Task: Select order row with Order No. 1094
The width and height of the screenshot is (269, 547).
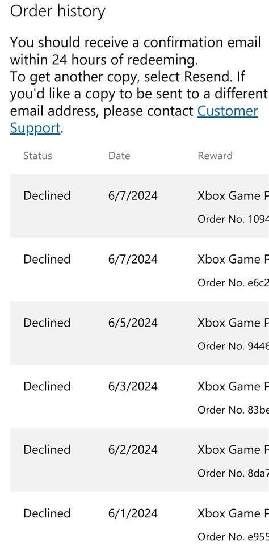Action: pyautogui.click(x=140, y=206)
